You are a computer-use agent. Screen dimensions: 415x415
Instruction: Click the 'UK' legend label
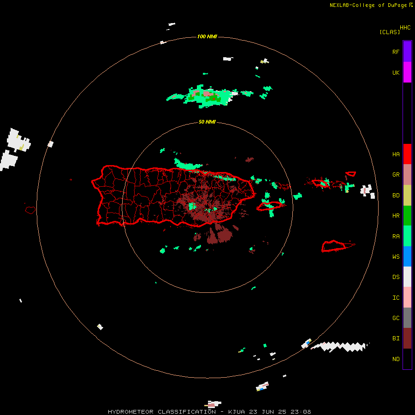[396, 72]
